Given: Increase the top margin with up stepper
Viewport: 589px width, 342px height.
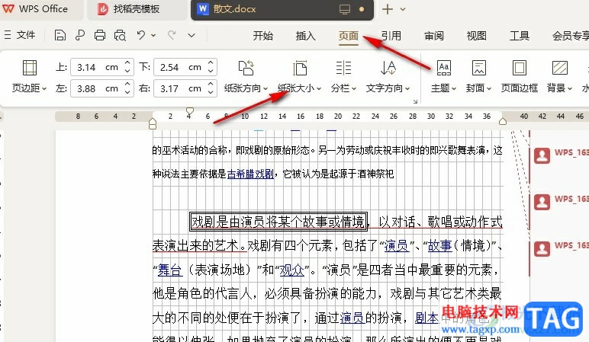Looking at the screenshot, I should point(127,63).
